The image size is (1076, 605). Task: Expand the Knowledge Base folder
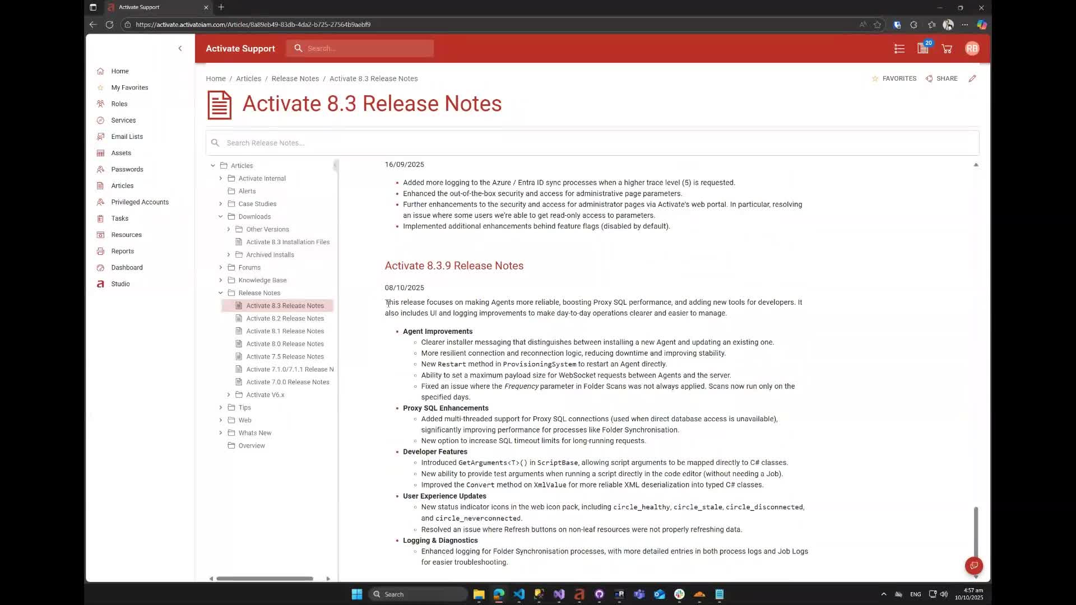(x=221, y=281)
